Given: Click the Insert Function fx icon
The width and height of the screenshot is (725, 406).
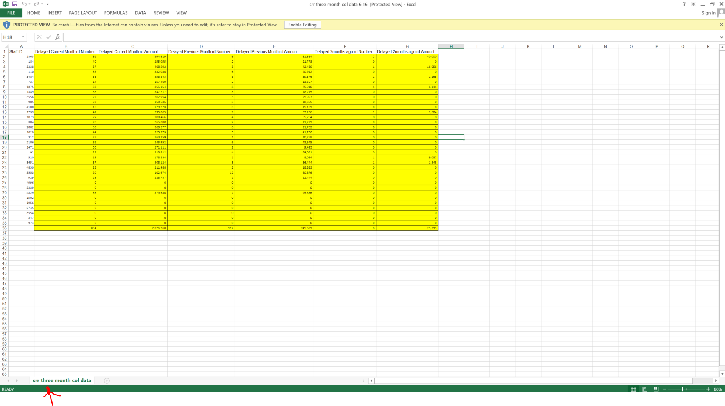Looking at the screenshot, I should click(x=57, y=37).
